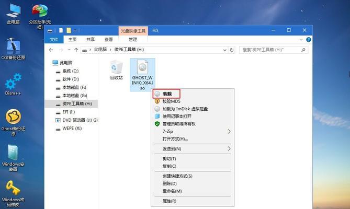Open Ghost备份还原 desktop icon

[x=13, y=122]
